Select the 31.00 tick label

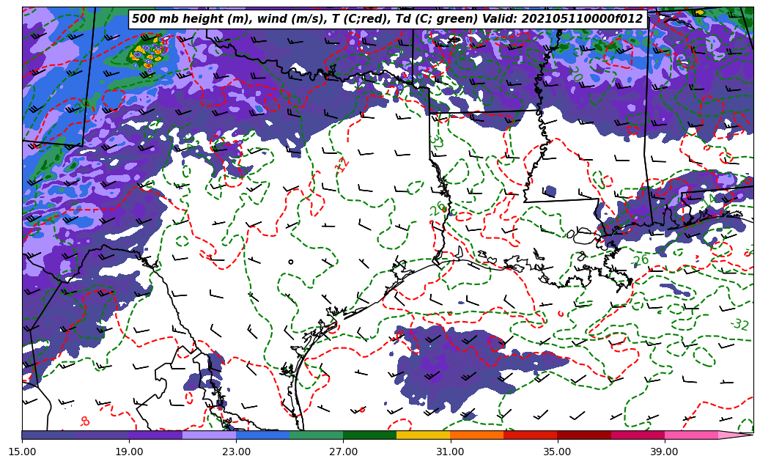pos(450,451)
